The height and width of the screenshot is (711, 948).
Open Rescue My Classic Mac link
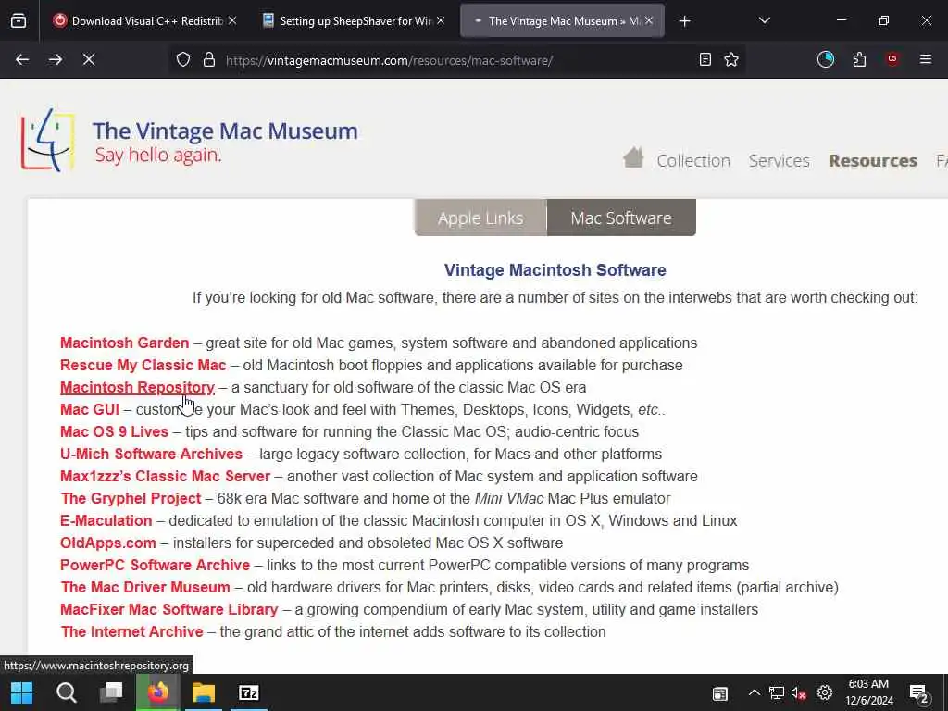(143, 365)
